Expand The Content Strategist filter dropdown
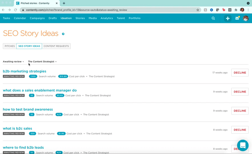This screenshot has height=154, width=252. [42, 62]
